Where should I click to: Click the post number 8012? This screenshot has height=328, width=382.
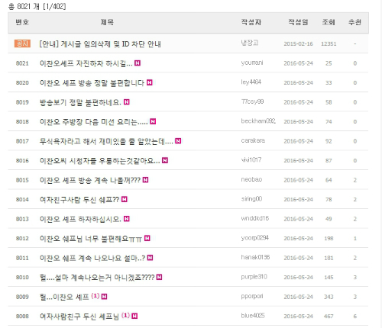coord(22,239)
